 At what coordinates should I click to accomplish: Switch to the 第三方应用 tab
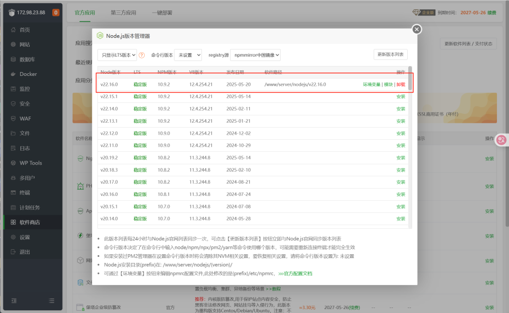(123, 13)
